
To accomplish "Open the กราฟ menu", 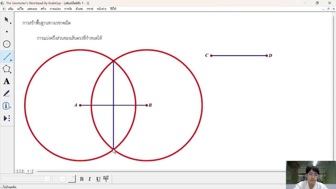I will [x=90, y=9].
